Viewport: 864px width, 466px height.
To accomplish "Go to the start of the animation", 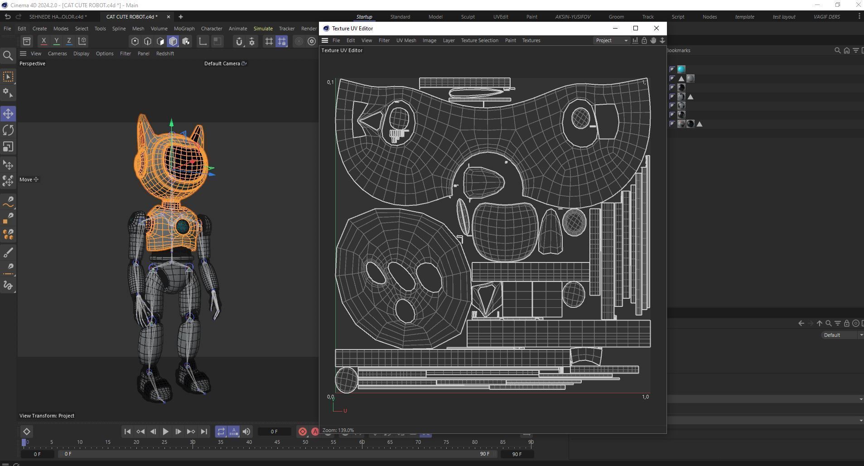I will point(127,432).
